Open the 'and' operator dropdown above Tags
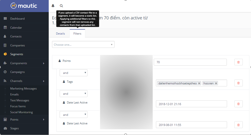This screenshot has width=251, height=135. click(x=73, y=73)
